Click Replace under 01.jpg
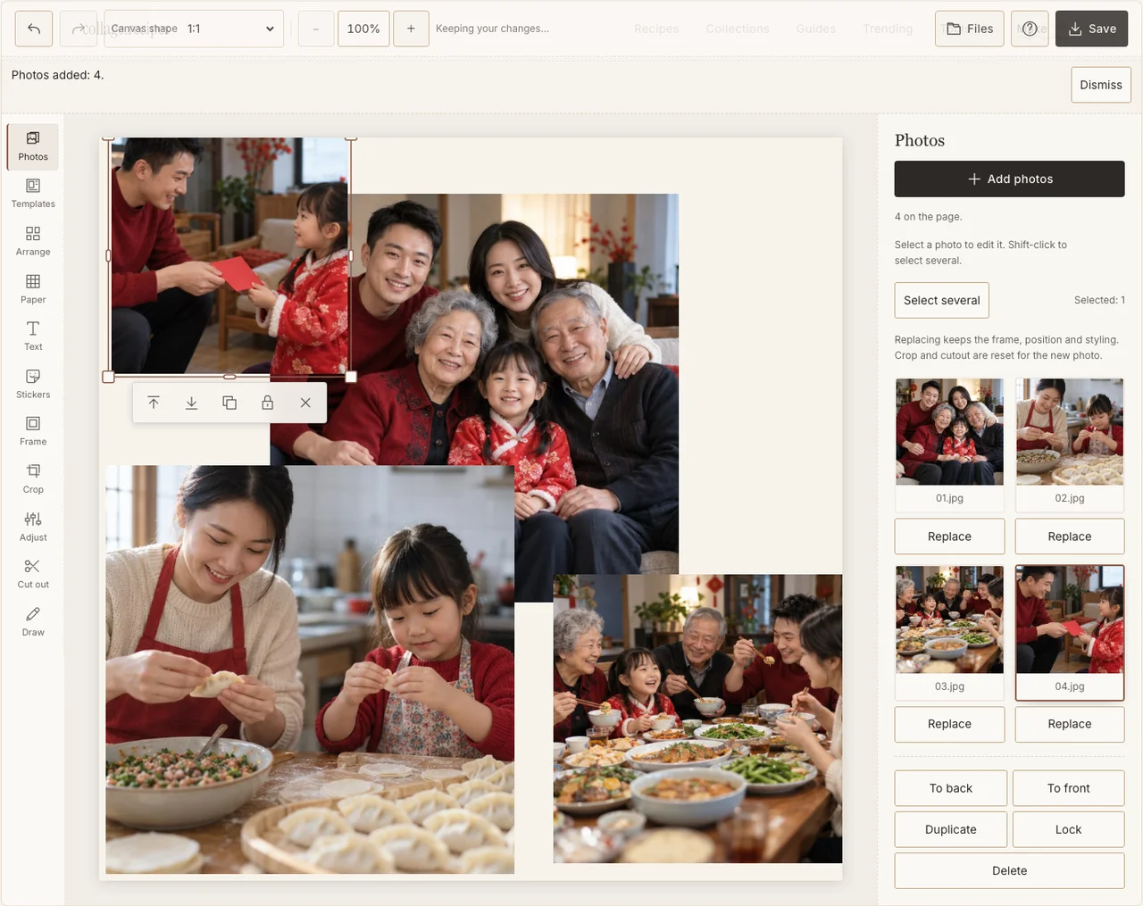Image resolution: width=1143 pixels, height=906 pixels. click(x=950, y=536)
